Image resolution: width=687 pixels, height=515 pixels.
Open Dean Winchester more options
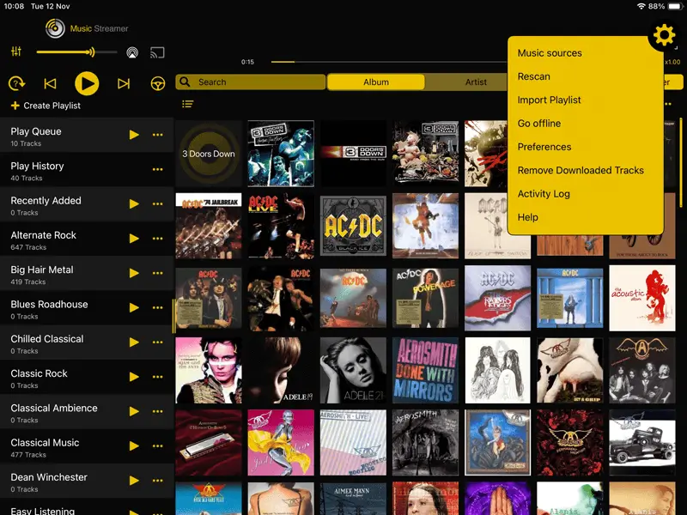[x=158, y=481]
